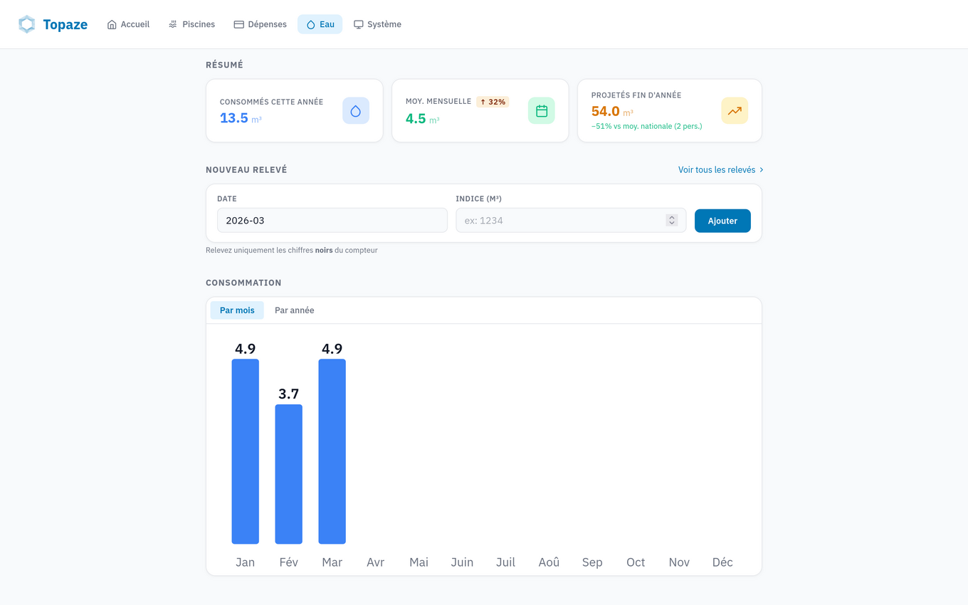
Task: Click the January bar in chart
Action: (245, 451)
